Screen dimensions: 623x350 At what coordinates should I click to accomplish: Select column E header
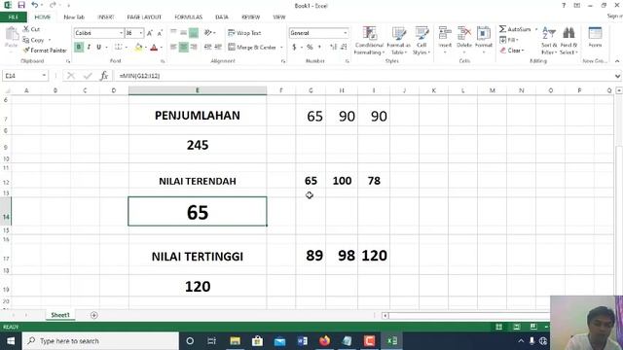click(x=198, y=90)
